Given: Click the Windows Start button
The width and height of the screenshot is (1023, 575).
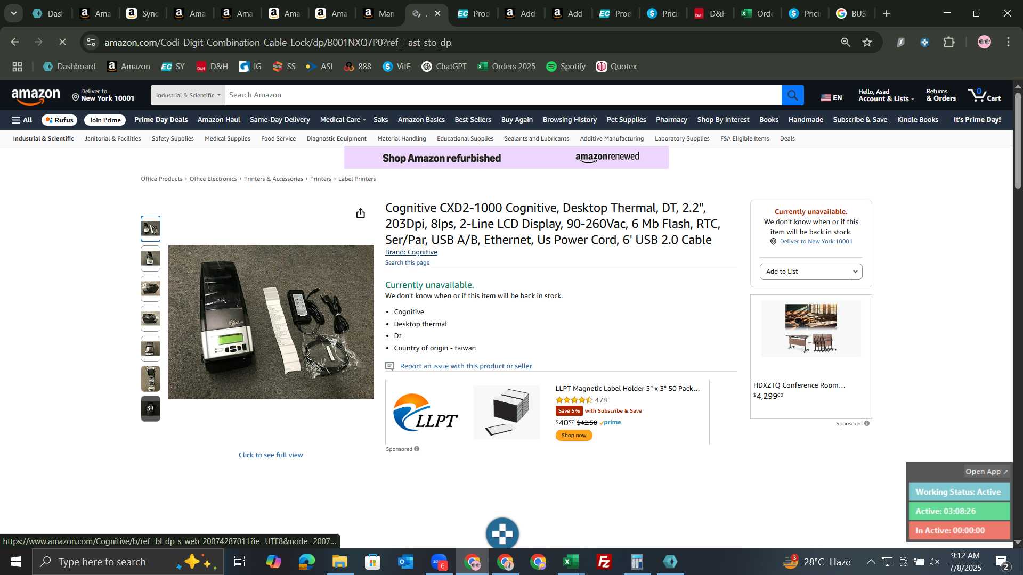Looking at the screenshot, I should (x=15, y=562).
